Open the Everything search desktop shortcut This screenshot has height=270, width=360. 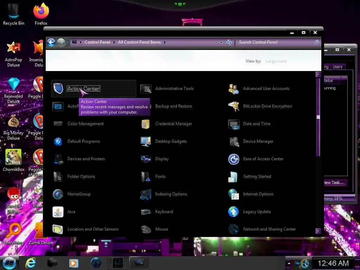14,233
